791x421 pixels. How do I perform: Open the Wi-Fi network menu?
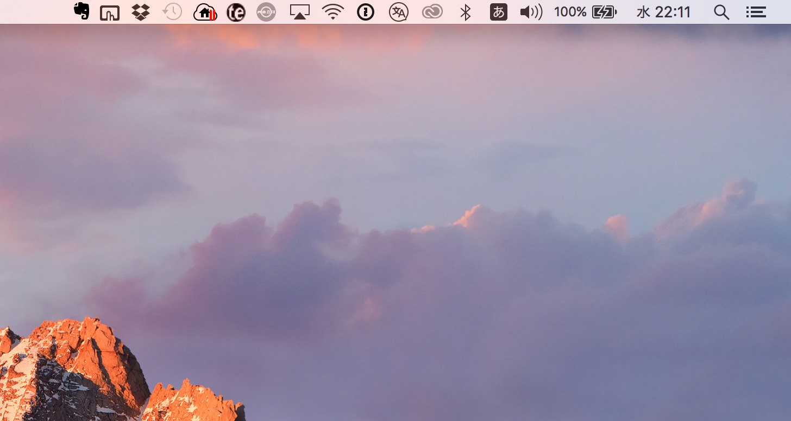pyautogui.click(x=333, y=12)
